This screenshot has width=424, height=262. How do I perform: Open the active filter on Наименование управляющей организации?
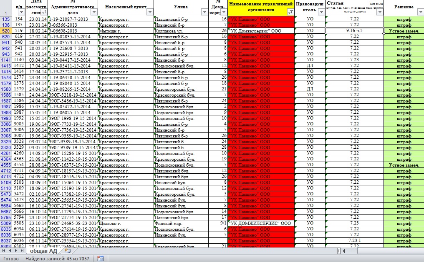point(290,12)
